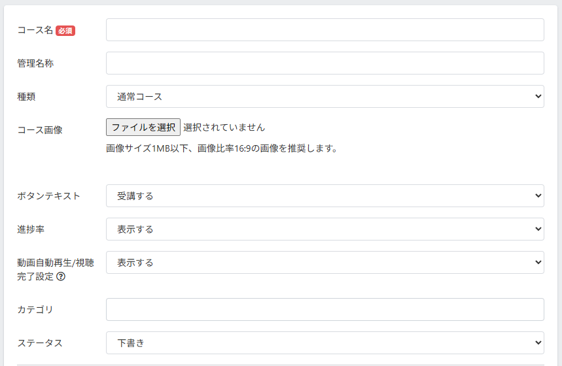Click the 管理名称 label

35,63
